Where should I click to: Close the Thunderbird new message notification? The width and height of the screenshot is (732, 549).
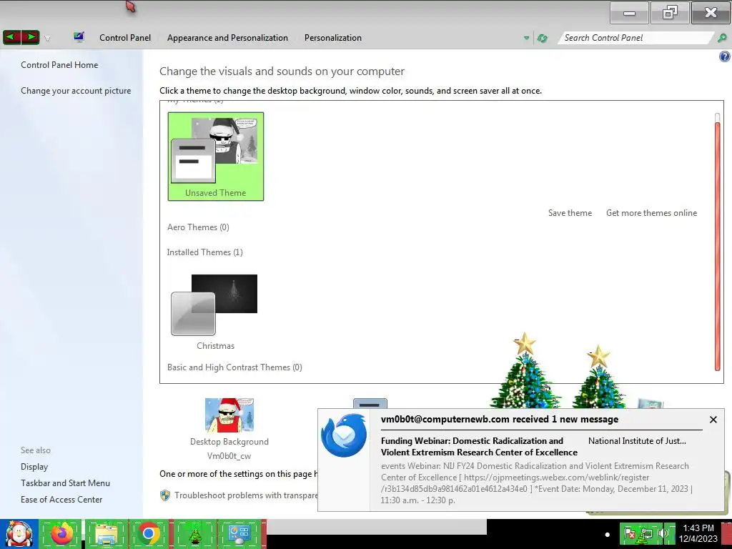tap(713, 420)
